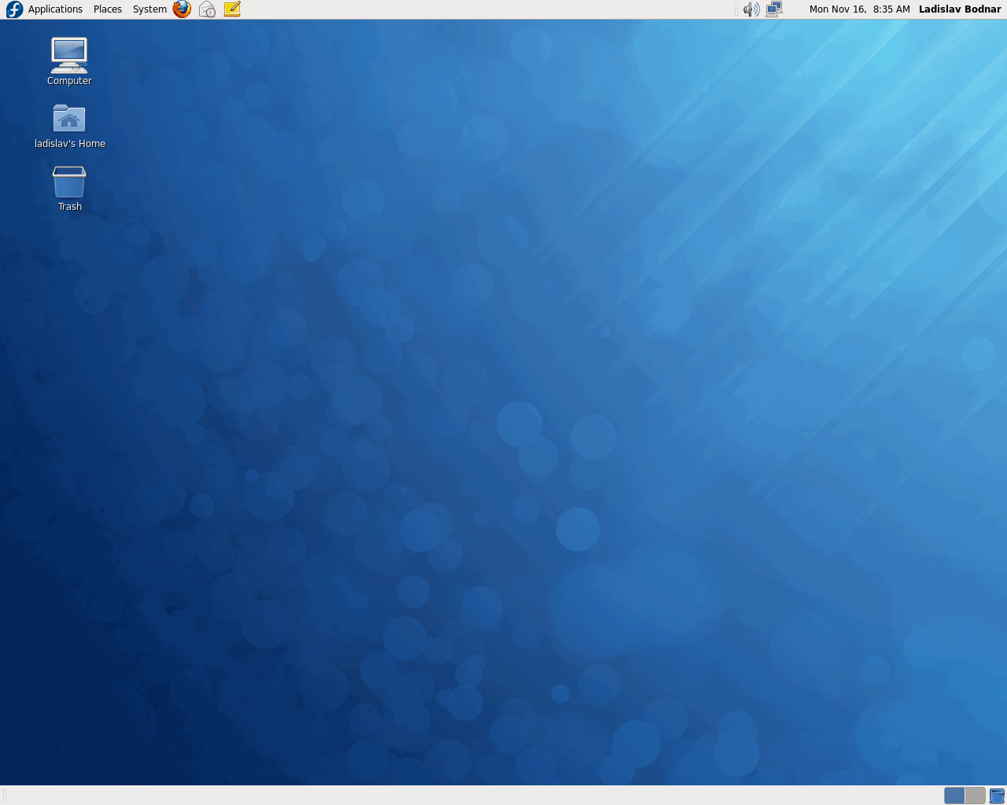Select the ladislav's Home folder icon
Image resolution: width=1007 pixels, height=805 pixels.
pos(69,119)
